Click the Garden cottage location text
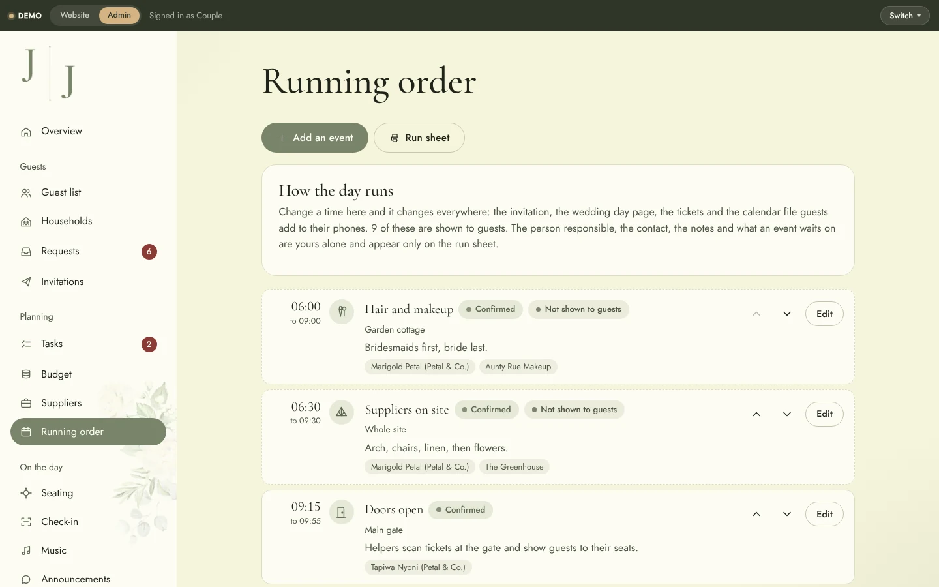 tap(395, 330)
